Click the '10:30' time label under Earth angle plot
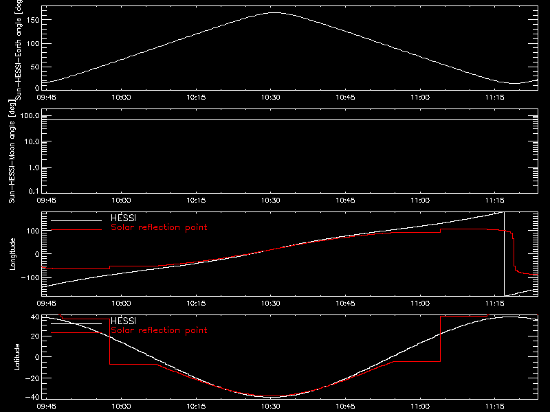 tap(270, 98)
